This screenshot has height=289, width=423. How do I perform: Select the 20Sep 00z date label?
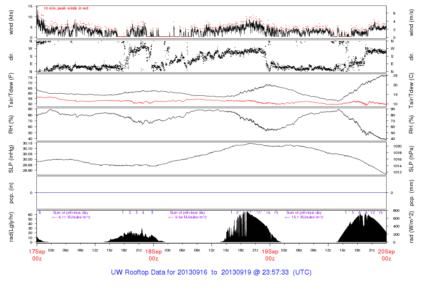[386, 254]
